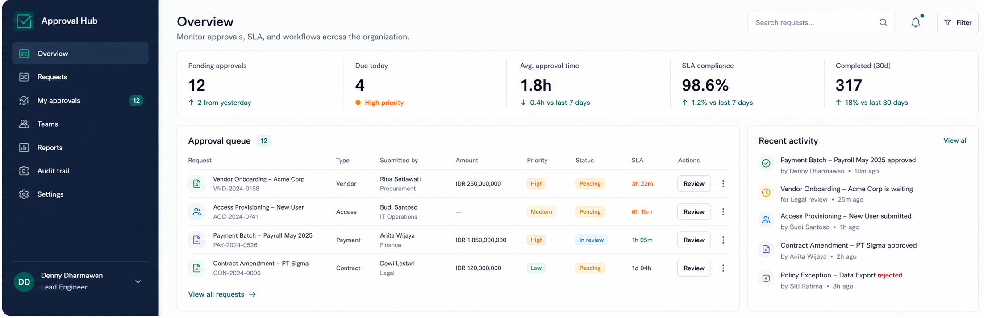Click the Medium priority badge
Screen dimensions: 984x318
(x=541, y=212)
